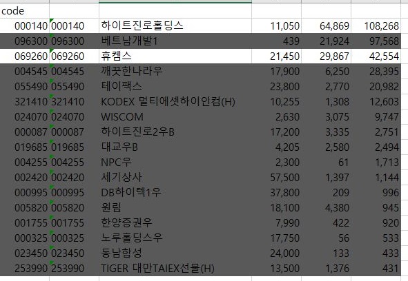Screen dimensions: 408x281
Task: Select the price cell 23,800
Action: [x=277, y=86]
